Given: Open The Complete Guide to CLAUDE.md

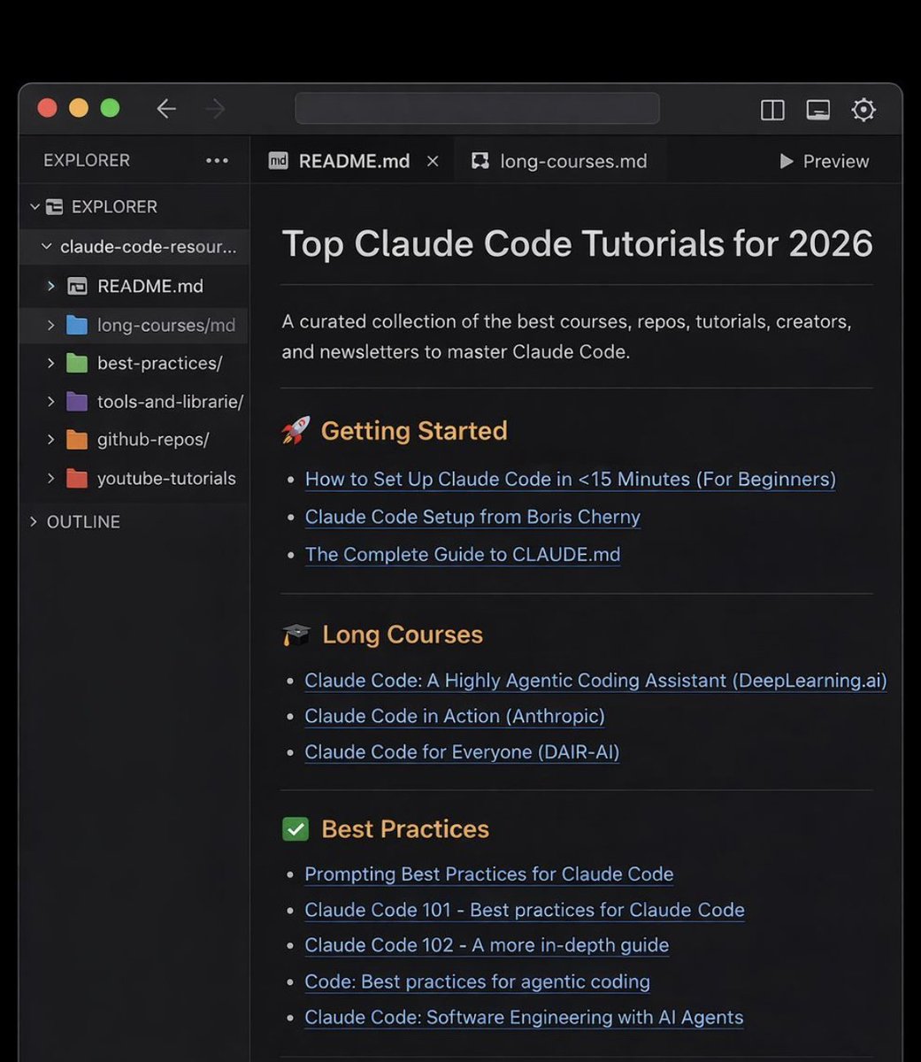Looking at the screenshot, I should 463,555.
